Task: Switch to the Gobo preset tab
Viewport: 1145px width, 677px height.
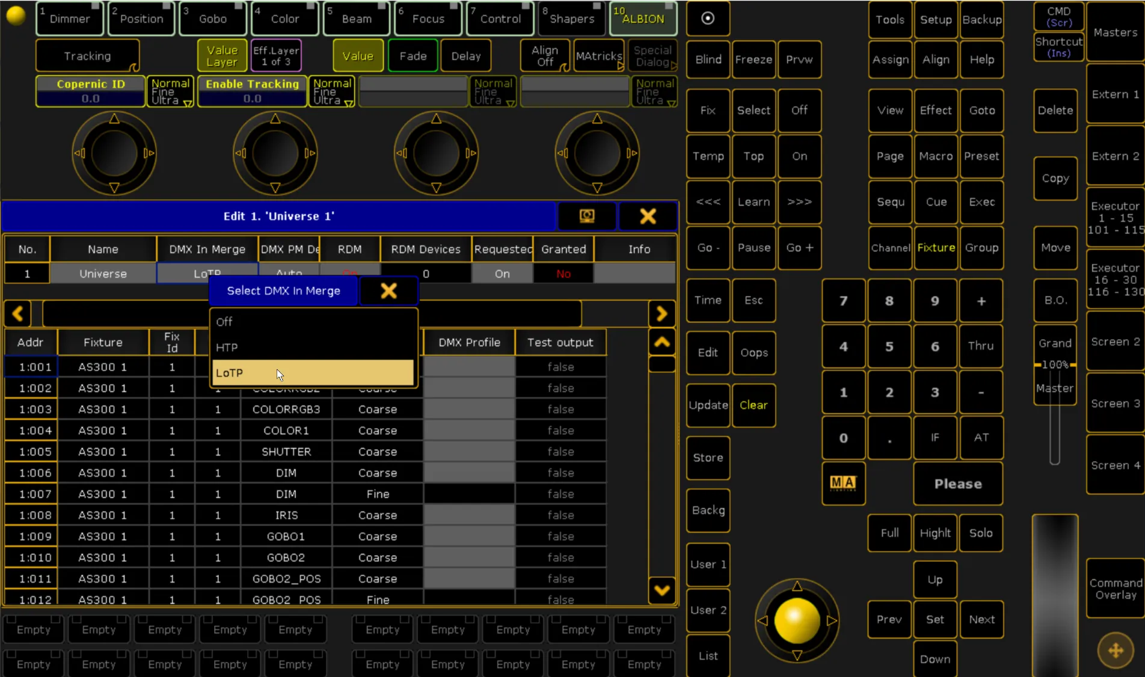Action: coord(213,19)
